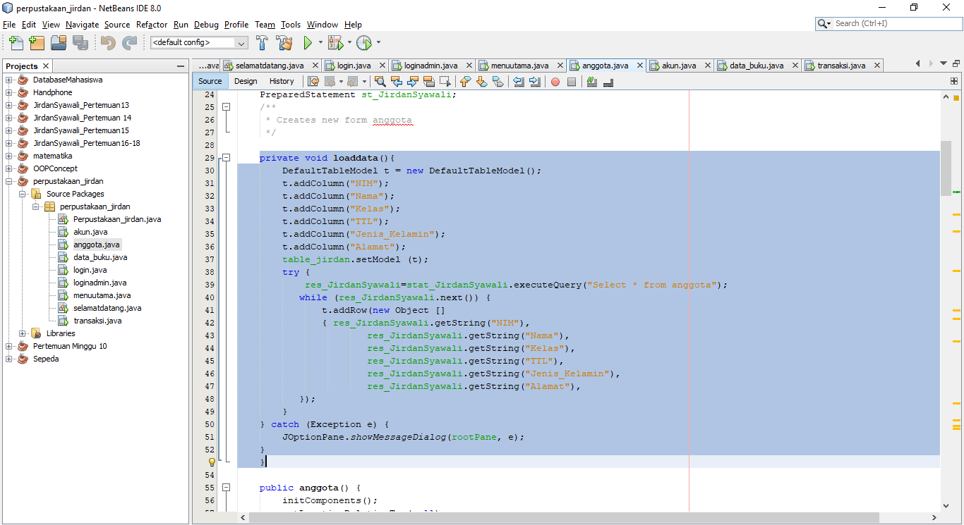This screenshot has width=964, height=525.
Task: Toggle Highlight Search in the editor toolbar
Action: pos(381,82)
